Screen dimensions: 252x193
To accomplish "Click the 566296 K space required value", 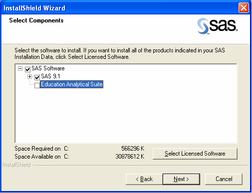I will click(133, 149).
